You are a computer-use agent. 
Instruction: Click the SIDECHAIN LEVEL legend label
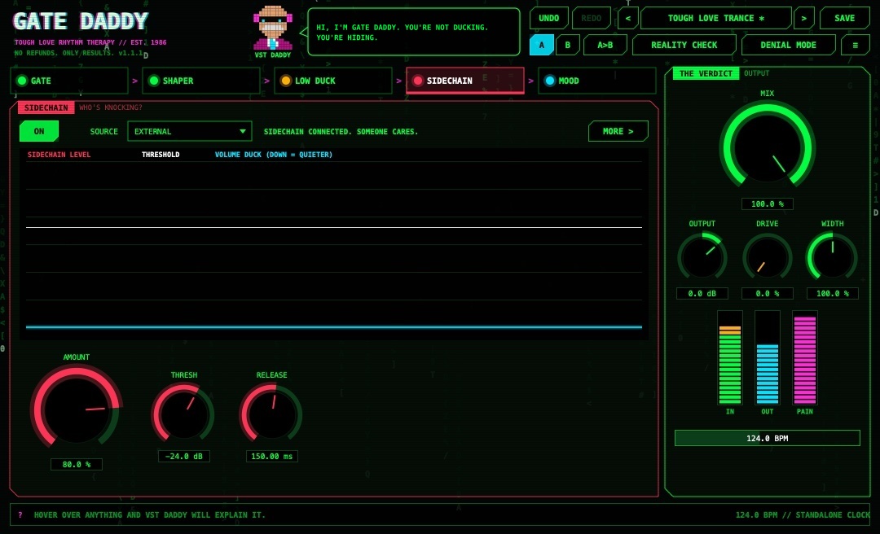(59, 155)
